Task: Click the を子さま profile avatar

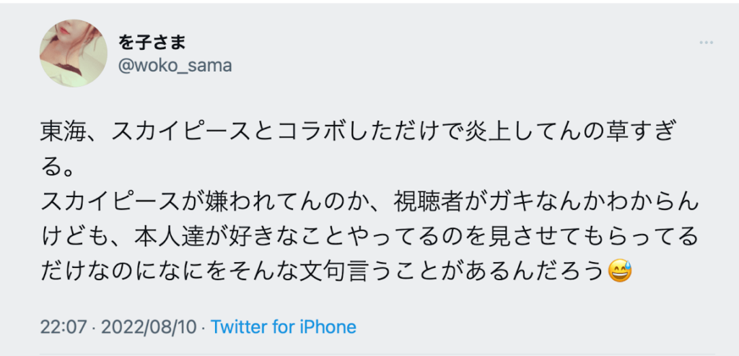Action: [x=74, y=53]
